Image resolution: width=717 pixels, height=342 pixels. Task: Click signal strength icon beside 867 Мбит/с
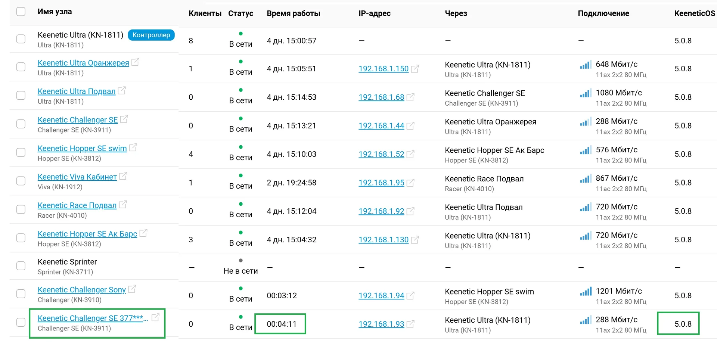point(586,179)
